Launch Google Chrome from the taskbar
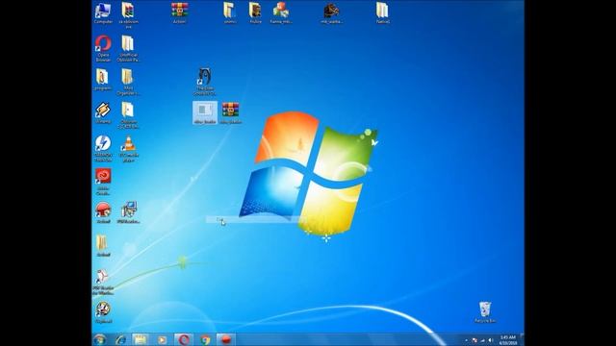Image resolution: width=616 pixels, height=346 pixels. point(205,339)
